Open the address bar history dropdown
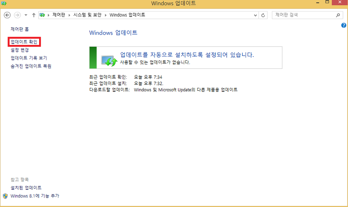348x207 pixels. (255, 15)
